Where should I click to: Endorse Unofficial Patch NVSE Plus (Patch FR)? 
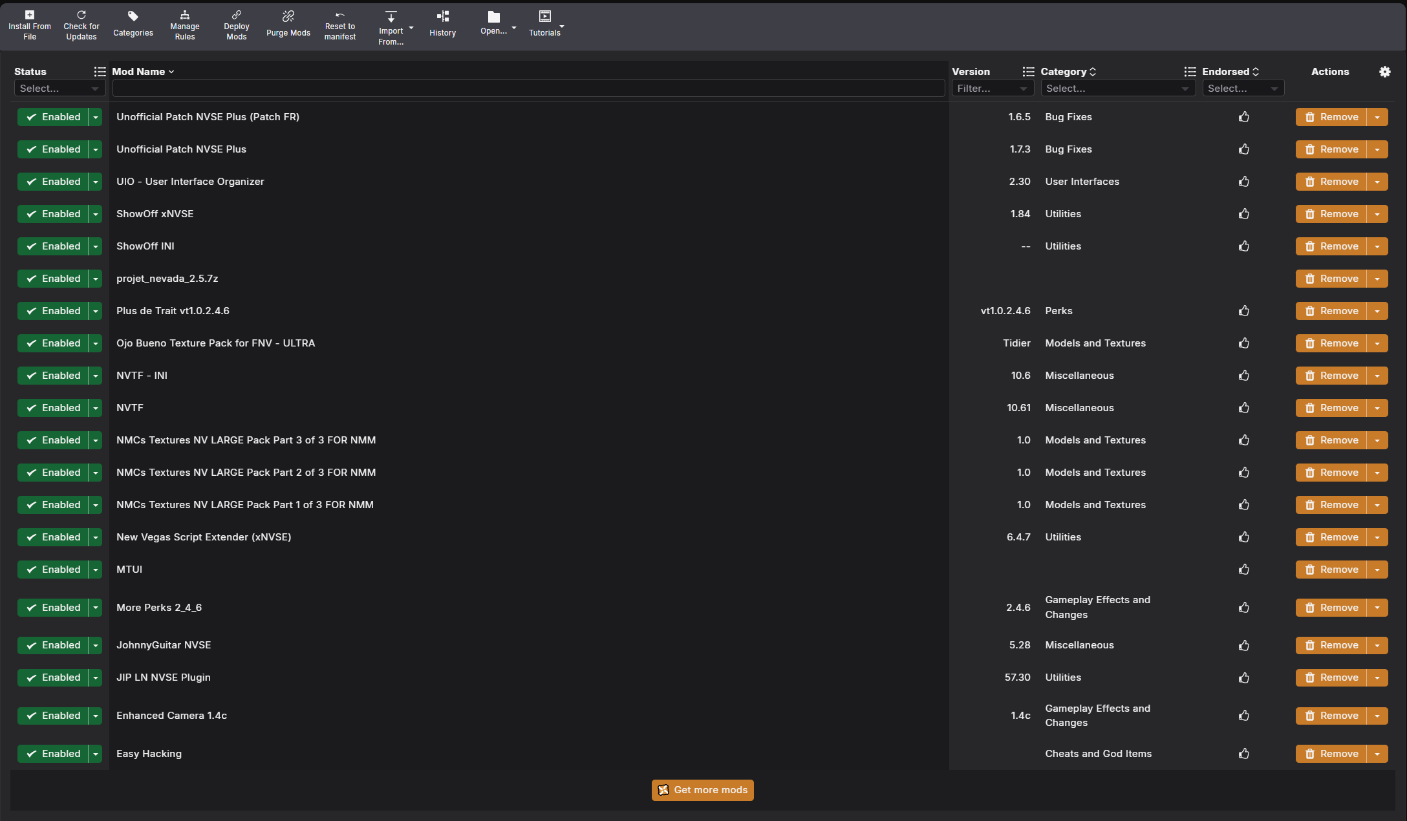tap(1244, 117)
